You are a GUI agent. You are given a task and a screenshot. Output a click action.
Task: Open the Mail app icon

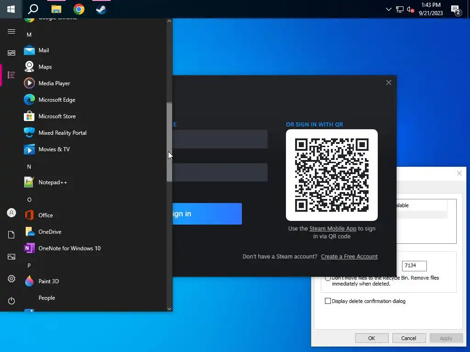(x=29, y=50)
